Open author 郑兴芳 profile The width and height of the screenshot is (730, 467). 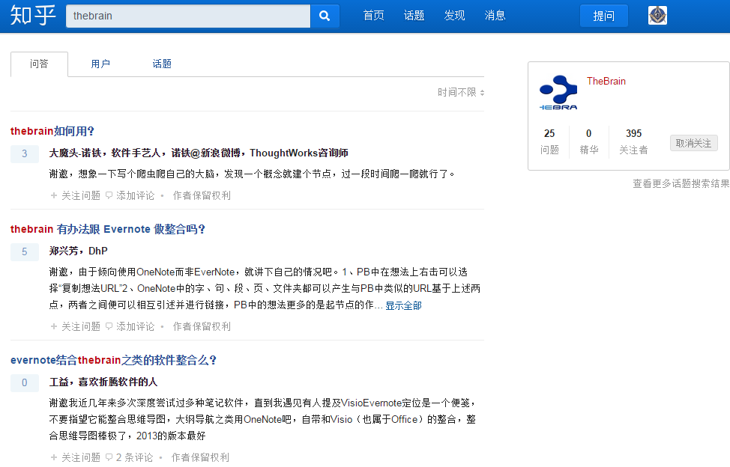pyautogui.click(x=63, y=251)
